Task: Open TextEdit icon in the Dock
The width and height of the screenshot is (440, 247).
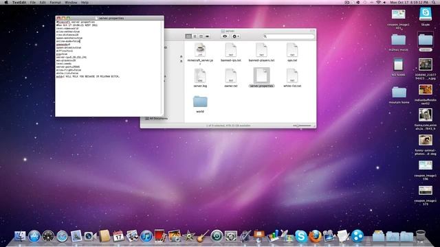Action: (x=343, y=236)
